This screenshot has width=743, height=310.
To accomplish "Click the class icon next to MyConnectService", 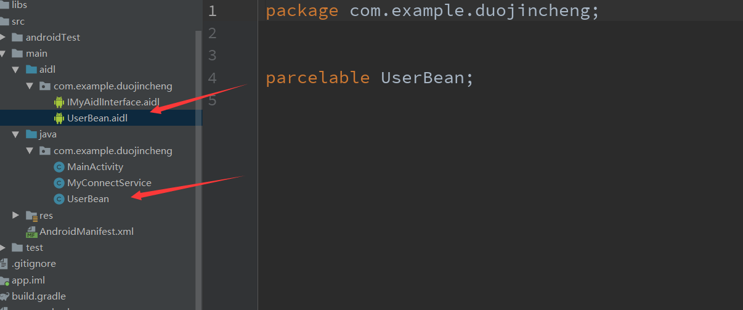I will point(59,183).
